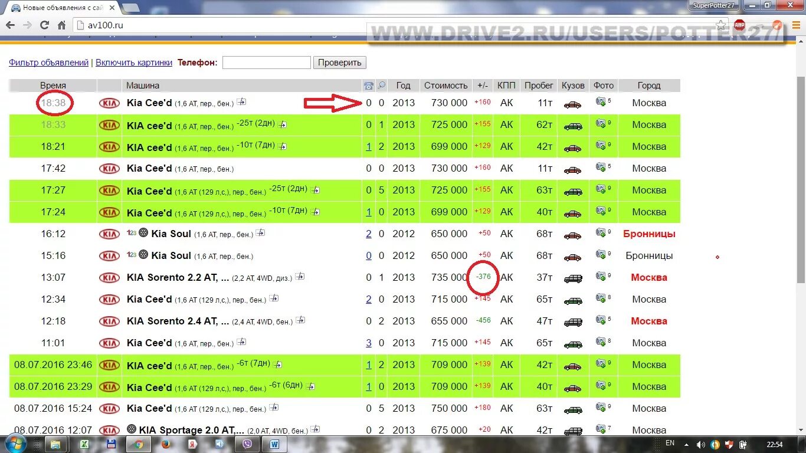Open phone count 2 in 12:34 row
The height and width of the screenshot is (453, 806).
(369, 300)
